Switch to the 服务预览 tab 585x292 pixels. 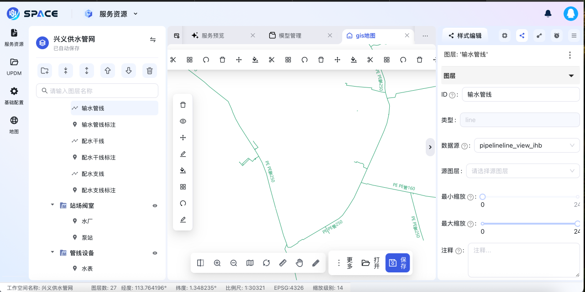(214, 35)
